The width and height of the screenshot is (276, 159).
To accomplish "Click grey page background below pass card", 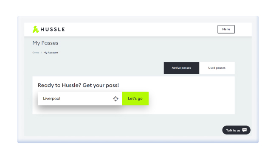I will click(123, 125).
